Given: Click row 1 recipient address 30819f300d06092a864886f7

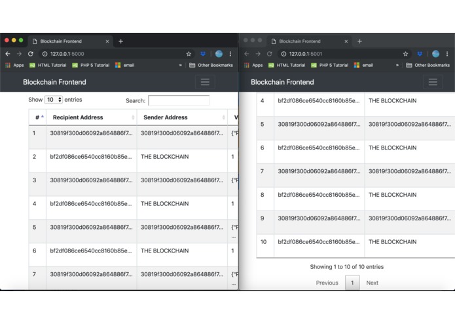Looking at the screenshot, I should tap(91, 133).
